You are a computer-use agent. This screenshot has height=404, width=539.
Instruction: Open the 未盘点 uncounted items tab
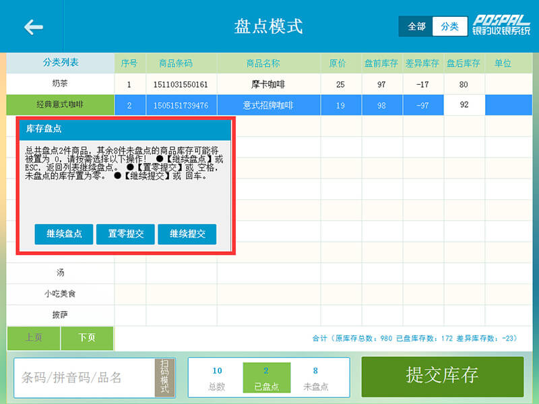pyautogui.click(x=315, y=378)
